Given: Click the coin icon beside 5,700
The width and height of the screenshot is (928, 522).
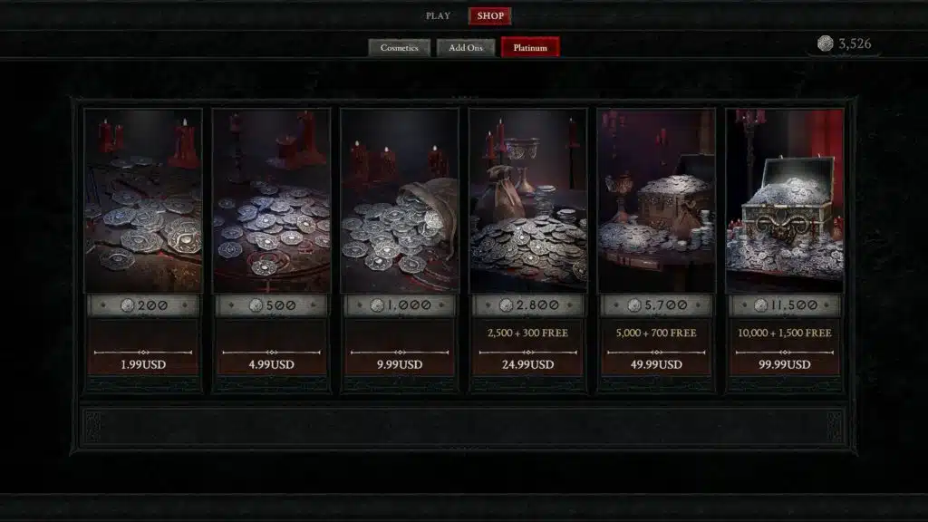Looking at the screenshot, I should [633, 305].
